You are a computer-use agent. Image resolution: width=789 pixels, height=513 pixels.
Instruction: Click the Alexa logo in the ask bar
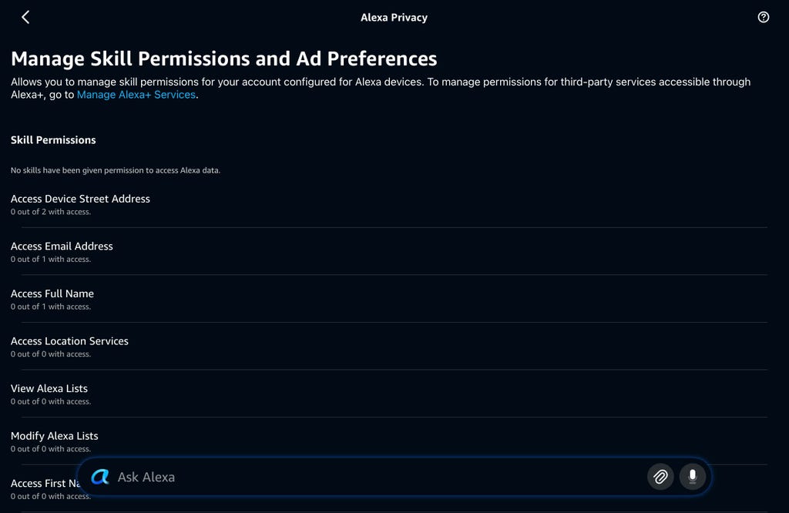coord(99,477)
